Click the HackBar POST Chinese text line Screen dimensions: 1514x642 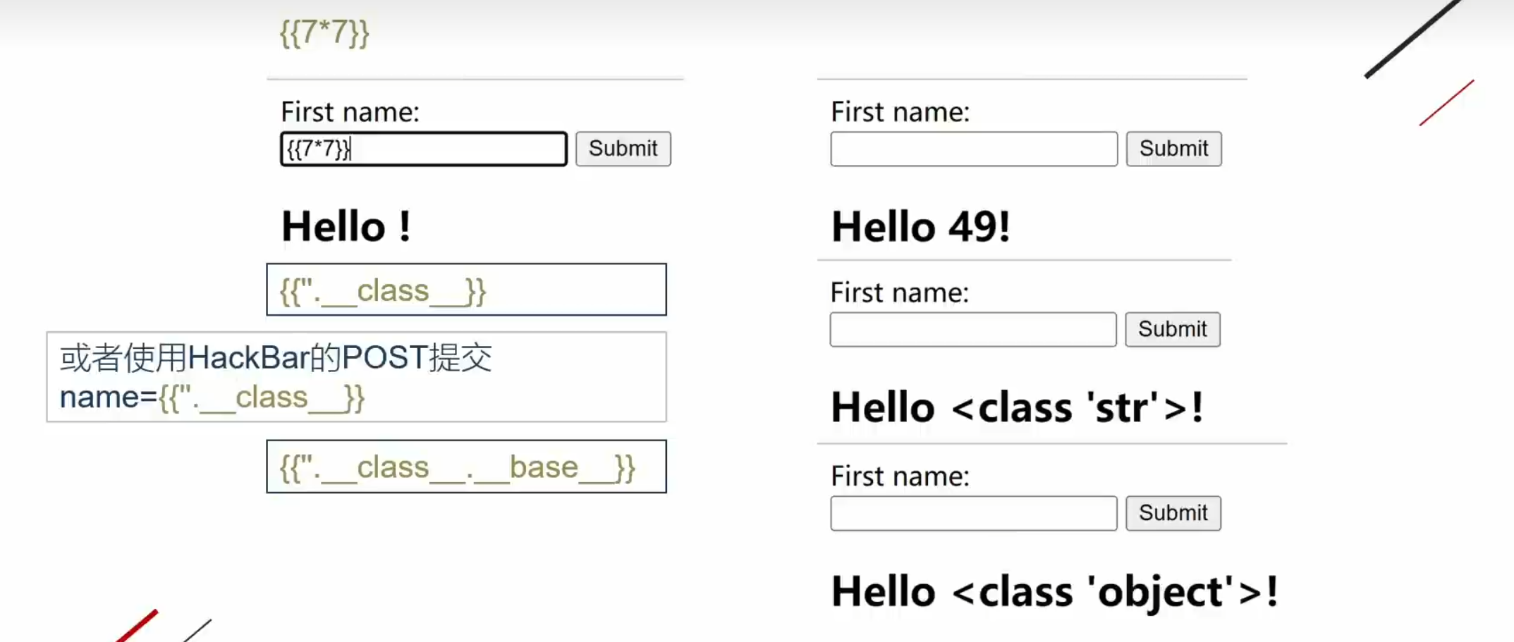click(275, 357)
